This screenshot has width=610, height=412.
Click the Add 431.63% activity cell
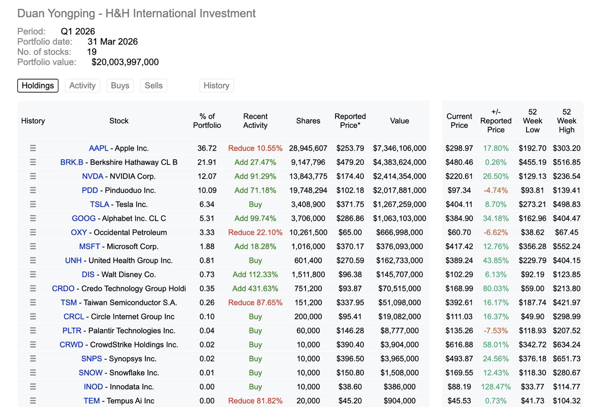(255, 289)
